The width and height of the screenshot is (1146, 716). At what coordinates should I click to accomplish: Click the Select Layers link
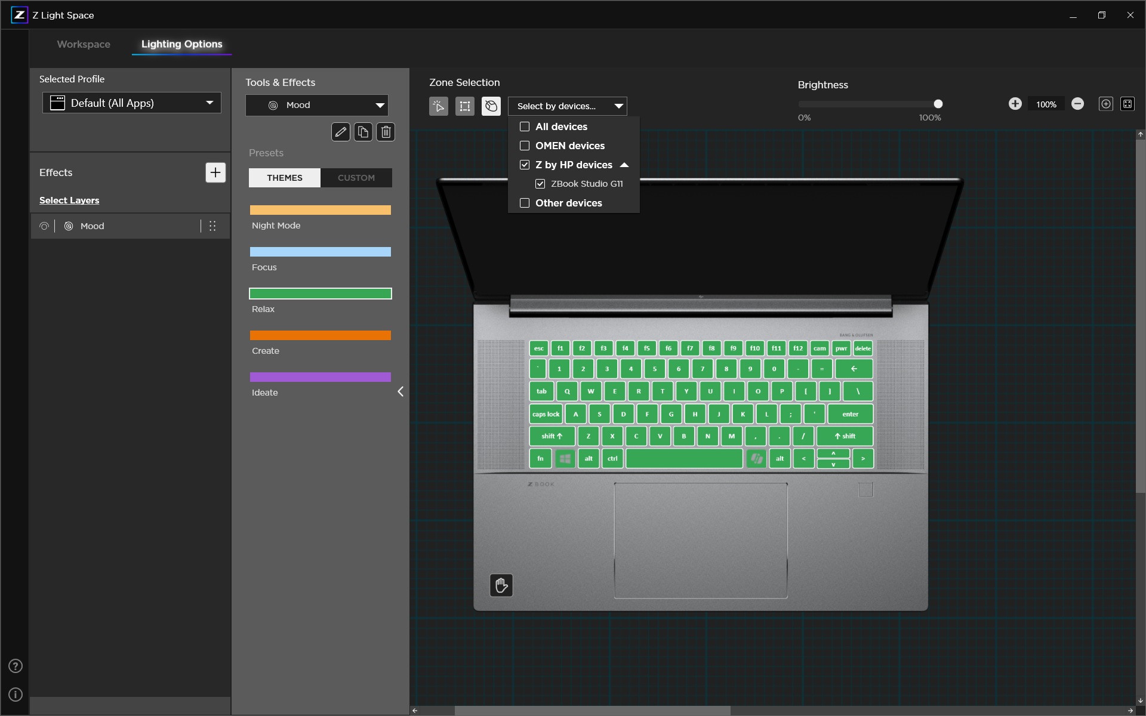(x=69, y=200)
